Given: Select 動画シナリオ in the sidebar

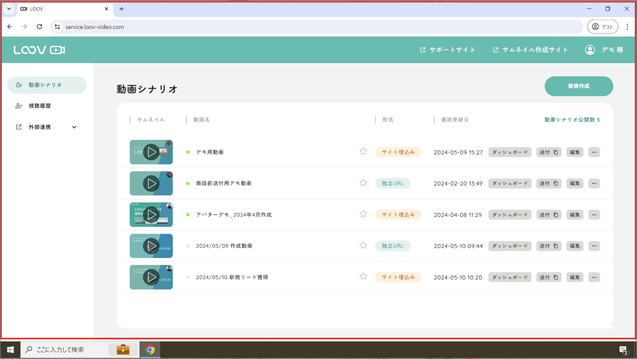Looking at the screenshot, I should click(47, 85).
